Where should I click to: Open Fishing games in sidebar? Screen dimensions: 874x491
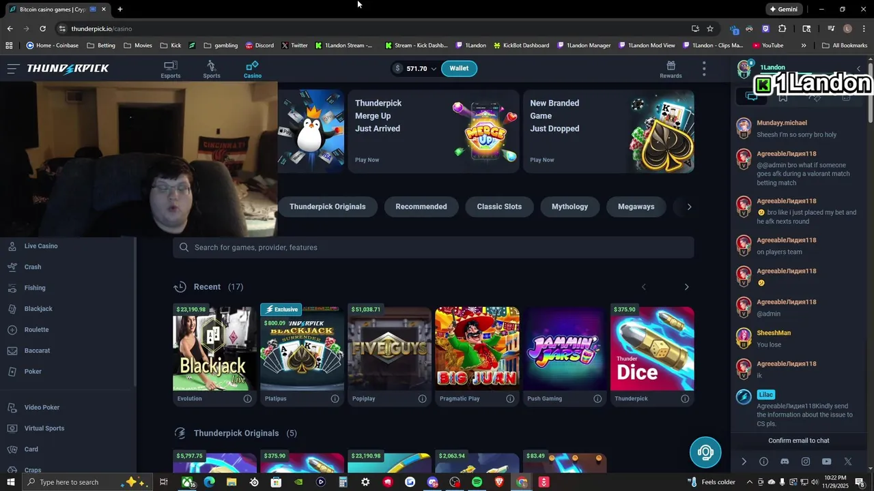[x=35, y=288]
